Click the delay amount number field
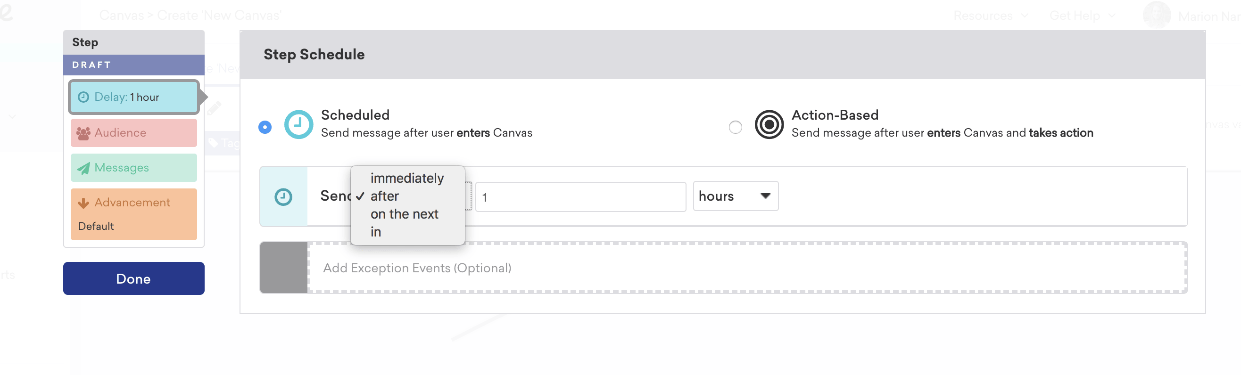 580,197
